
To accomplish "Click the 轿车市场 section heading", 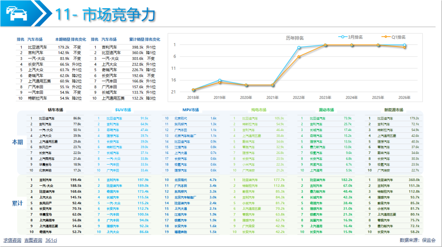I will [x=56, y=110].
